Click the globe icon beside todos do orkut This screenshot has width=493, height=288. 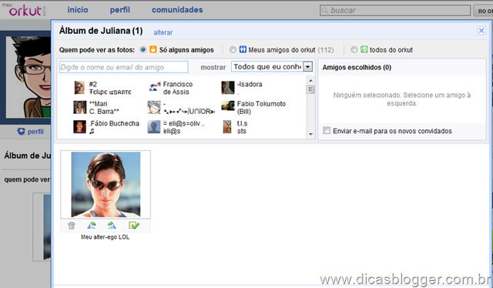364,49
